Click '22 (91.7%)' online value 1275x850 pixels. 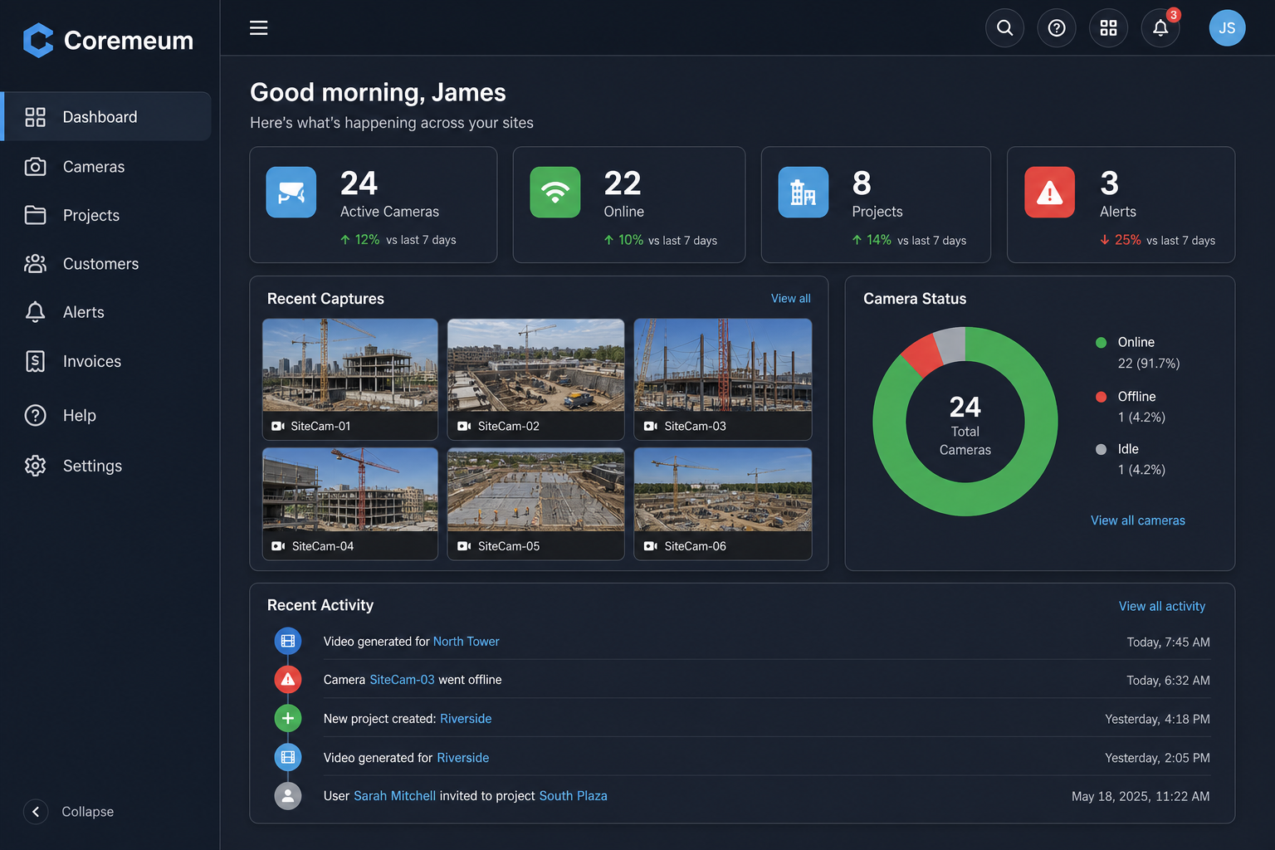click(x=1148, y=364)
